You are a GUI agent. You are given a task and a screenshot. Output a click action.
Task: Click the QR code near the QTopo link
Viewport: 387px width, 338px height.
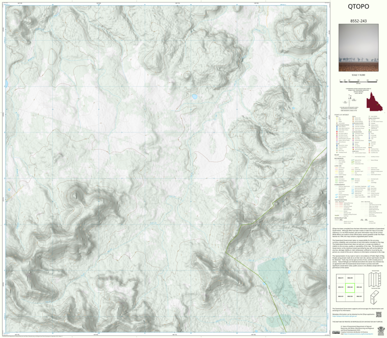378,314
